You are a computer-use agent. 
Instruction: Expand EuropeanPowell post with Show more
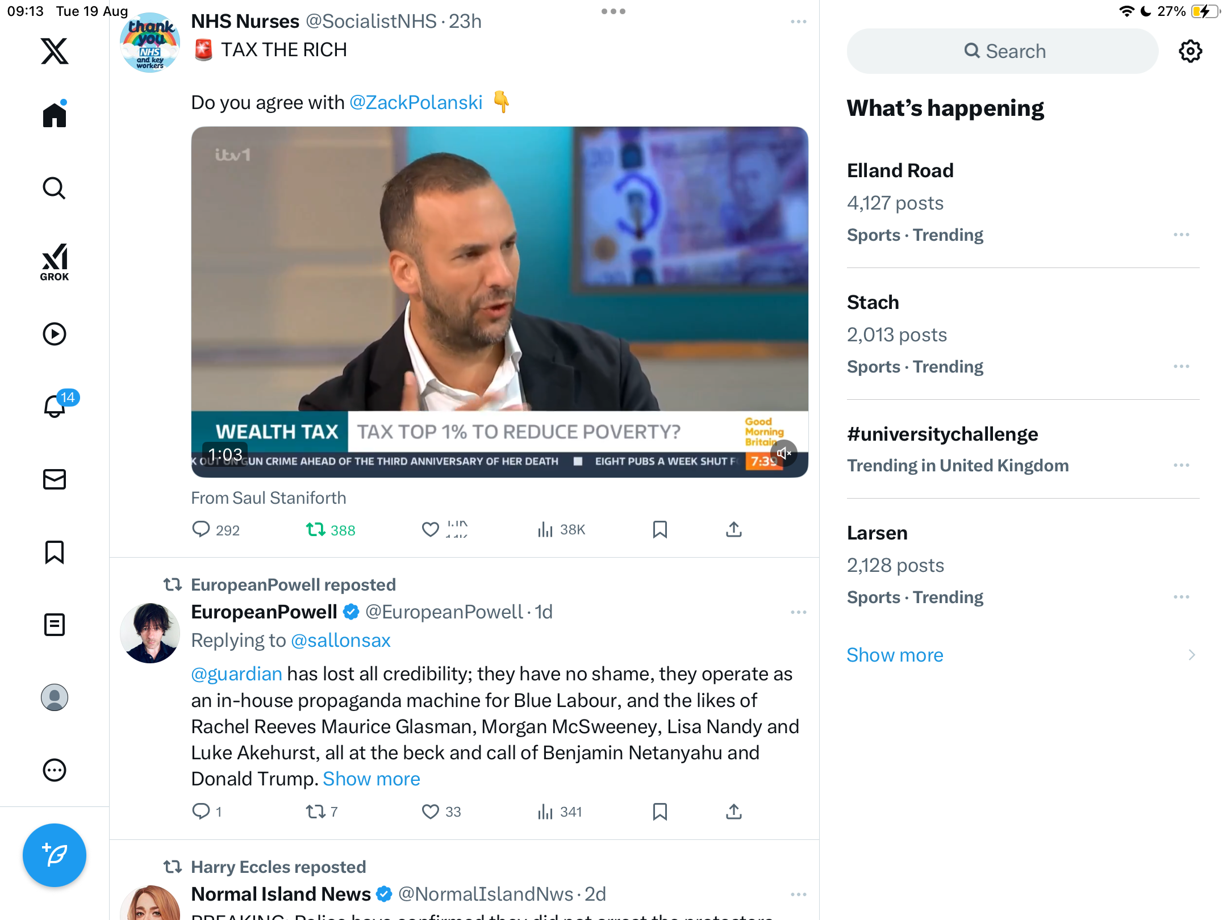pyautogui.click(x=372, y=779)
